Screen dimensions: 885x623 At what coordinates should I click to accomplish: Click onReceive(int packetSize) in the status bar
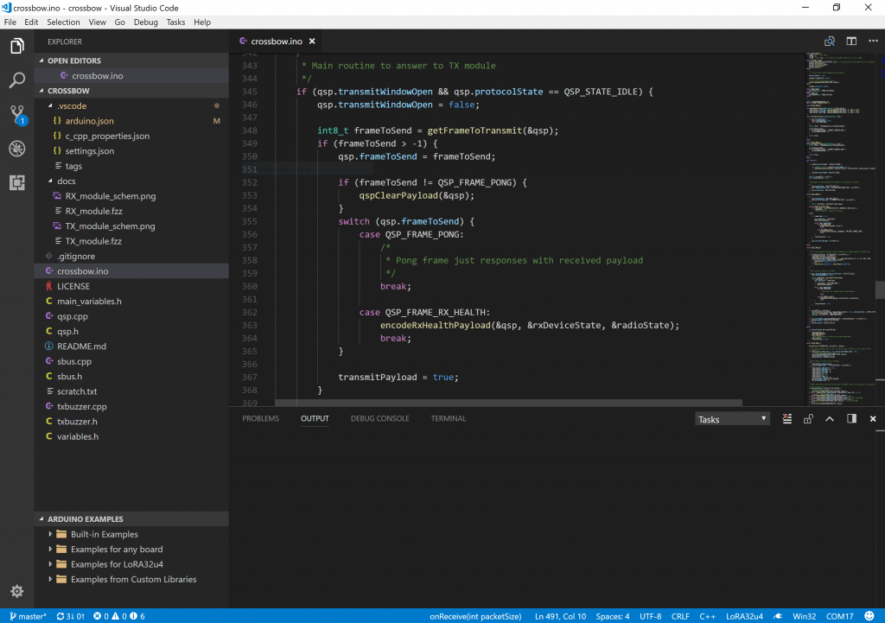tap(475, 616)
